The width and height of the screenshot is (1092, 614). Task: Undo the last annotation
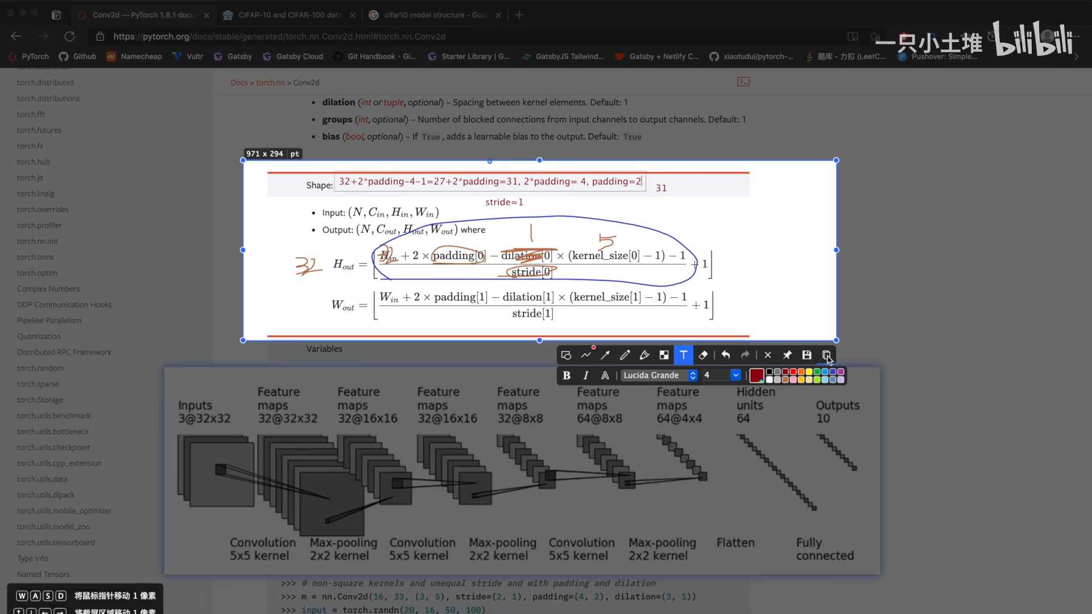pos(726,355)
